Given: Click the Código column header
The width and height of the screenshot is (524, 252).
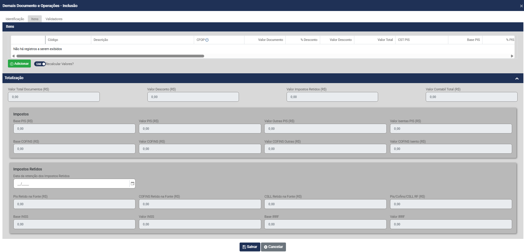Looking at the screenshot, I should click(68, 40).
